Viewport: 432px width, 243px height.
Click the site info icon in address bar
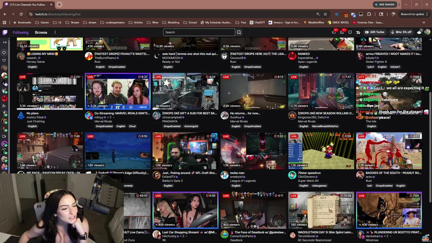click(x=31, y=14)
